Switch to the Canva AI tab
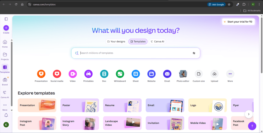Viewport: 263px width, 133px height. [x=157, y=42]
